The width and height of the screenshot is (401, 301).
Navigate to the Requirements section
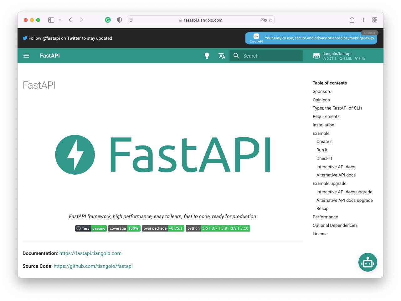[x=326, y=116]
